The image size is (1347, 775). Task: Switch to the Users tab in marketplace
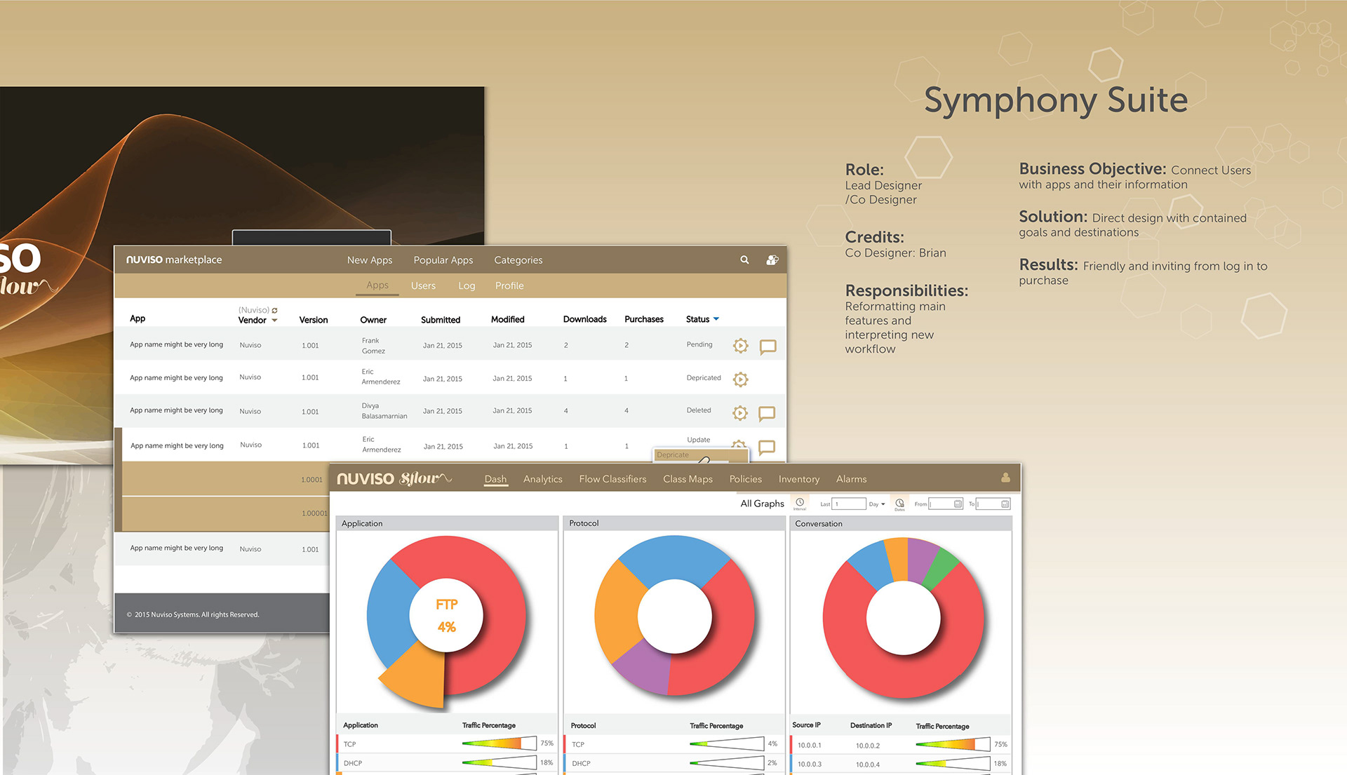[x=423, y=285]
